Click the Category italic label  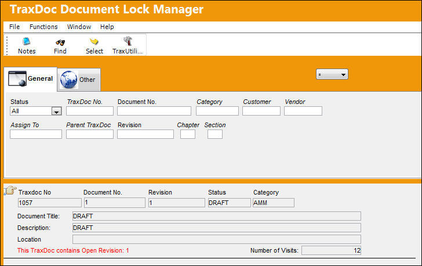click(209, 102)
